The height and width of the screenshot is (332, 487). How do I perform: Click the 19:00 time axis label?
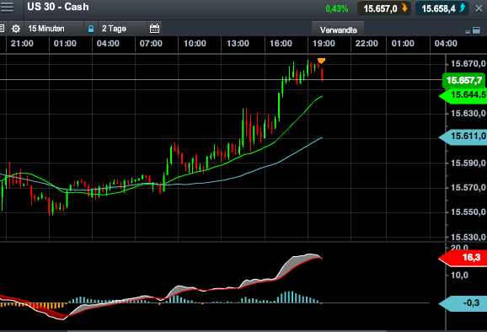pos(324,44)
